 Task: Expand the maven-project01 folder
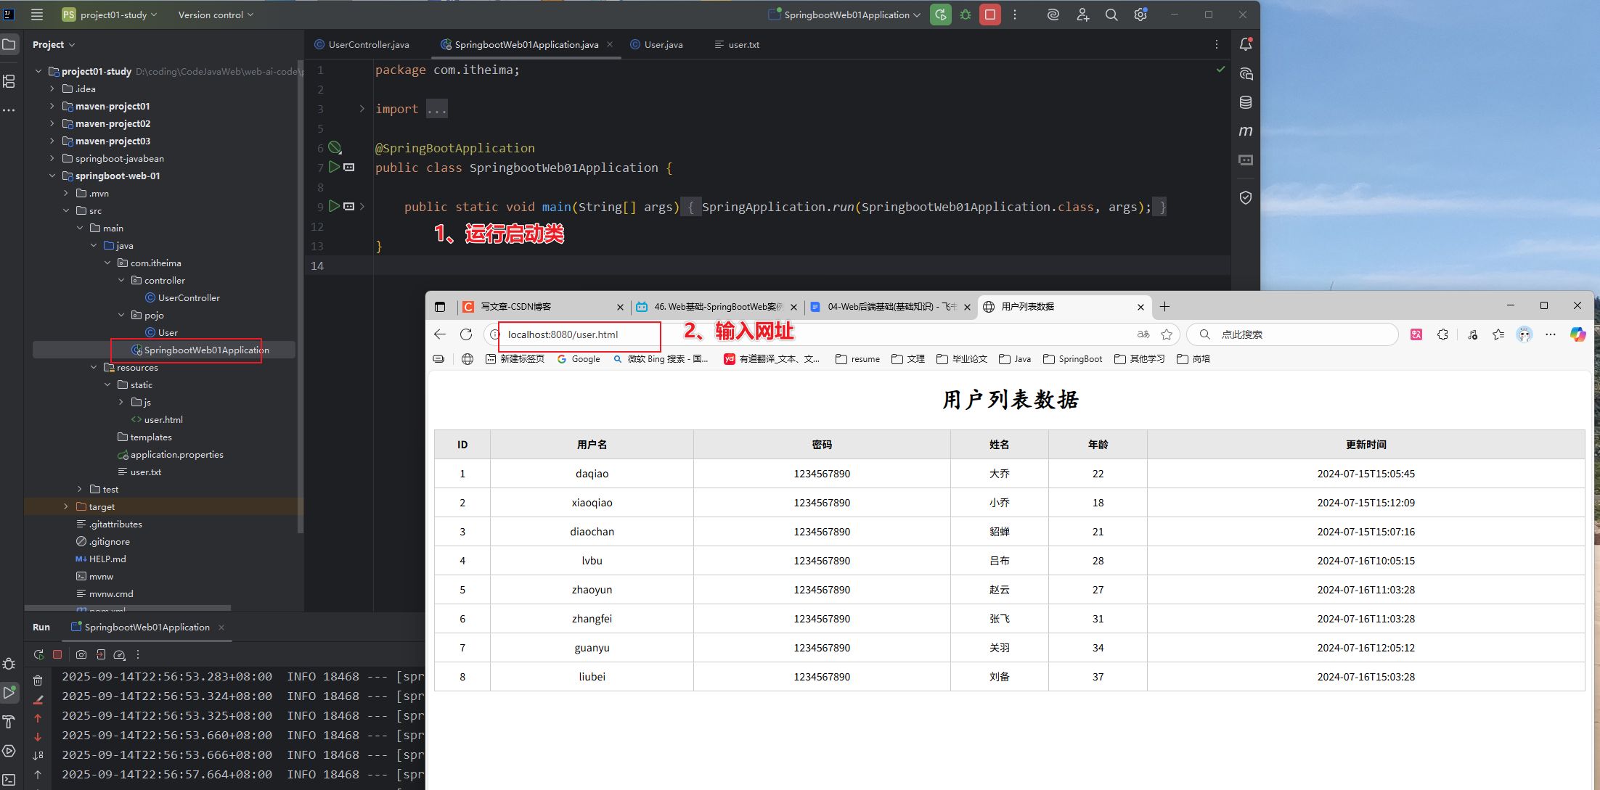coord(52,106)
